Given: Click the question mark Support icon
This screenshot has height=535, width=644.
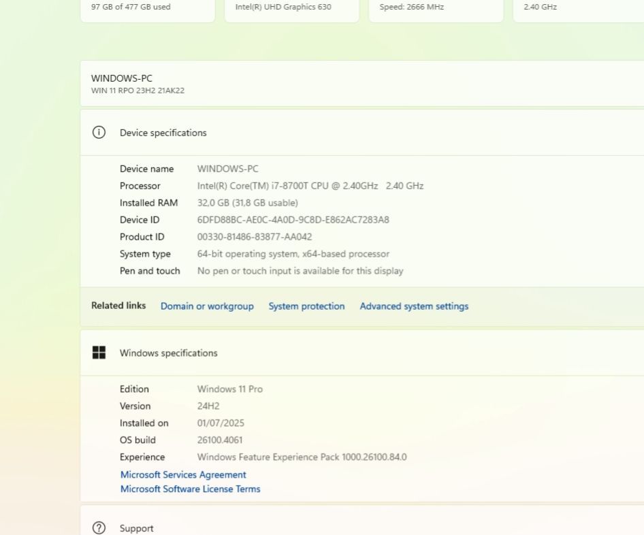Looking at the screenshot, I should [x=99, y=528].
